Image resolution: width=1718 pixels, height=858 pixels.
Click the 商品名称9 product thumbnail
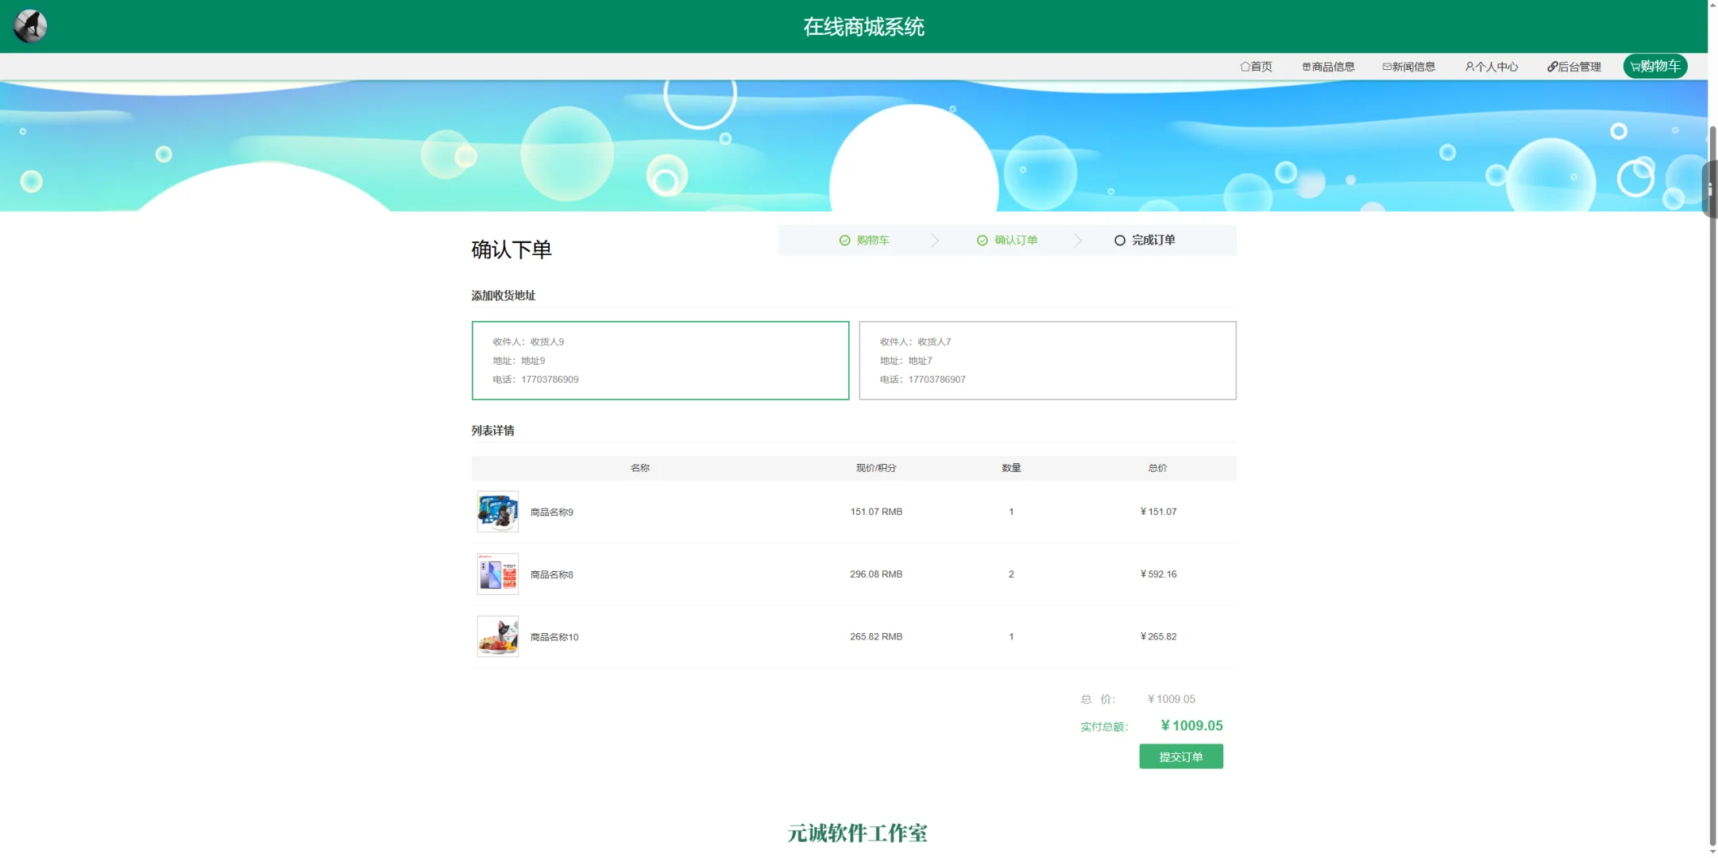496,511
